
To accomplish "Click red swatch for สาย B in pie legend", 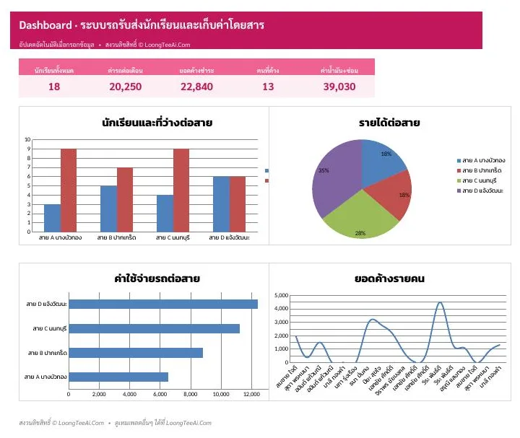I will coord(459,170).
